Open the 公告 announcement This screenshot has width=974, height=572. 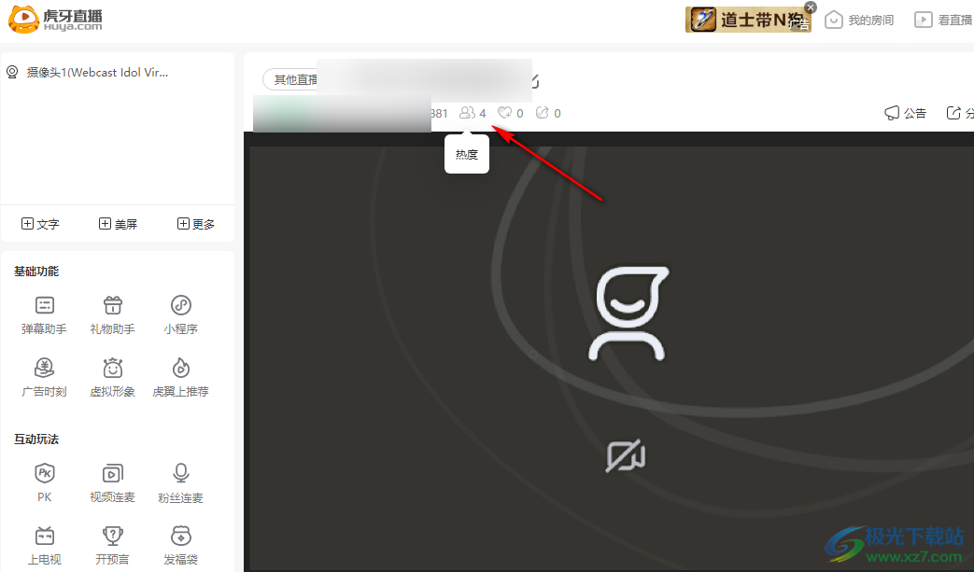click(x=906, y=113)
